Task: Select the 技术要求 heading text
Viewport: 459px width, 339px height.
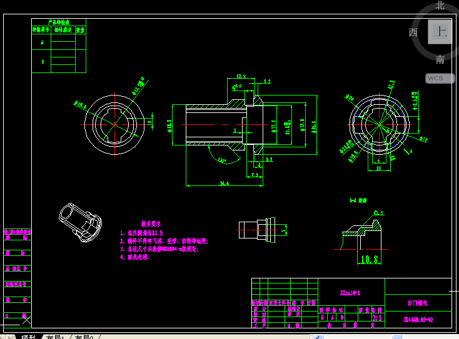Action: [x=151, y=224]
